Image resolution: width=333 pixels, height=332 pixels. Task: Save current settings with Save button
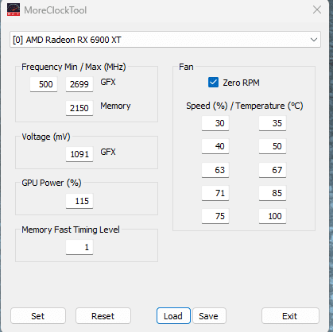[209, 316]
